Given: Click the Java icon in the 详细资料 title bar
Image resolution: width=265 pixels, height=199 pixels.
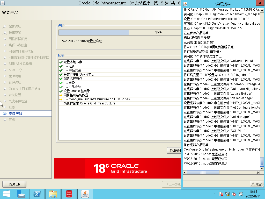Looking at the screenshot, I should point(185,4).
